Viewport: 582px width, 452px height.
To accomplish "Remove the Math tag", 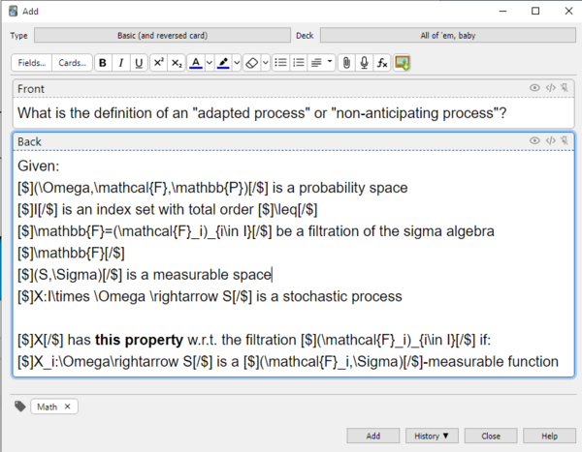I will click(68, 407).
